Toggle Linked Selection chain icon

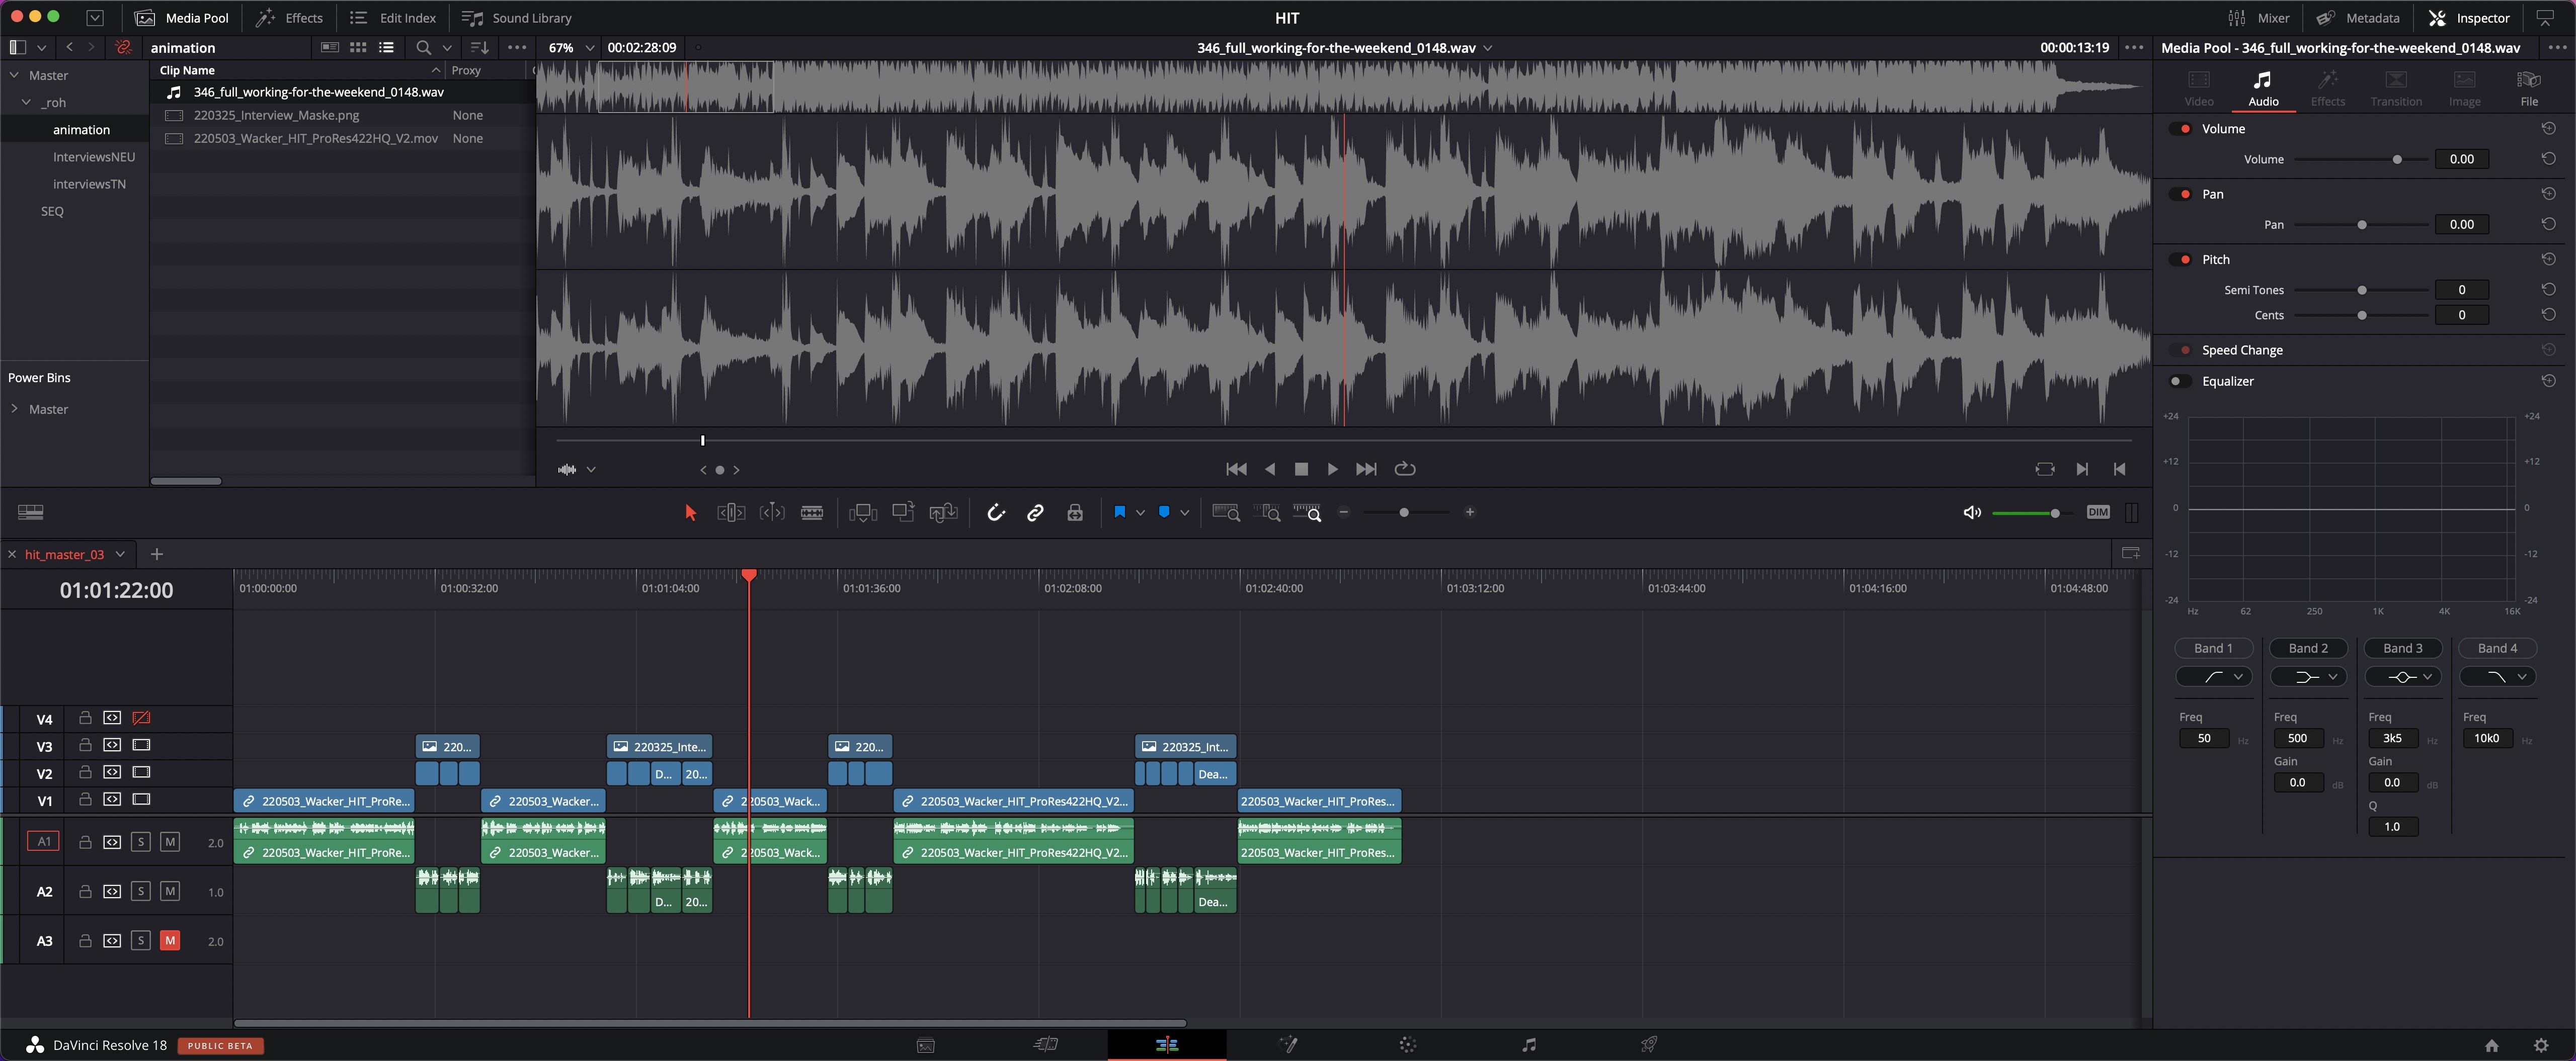pos(1035,512)
